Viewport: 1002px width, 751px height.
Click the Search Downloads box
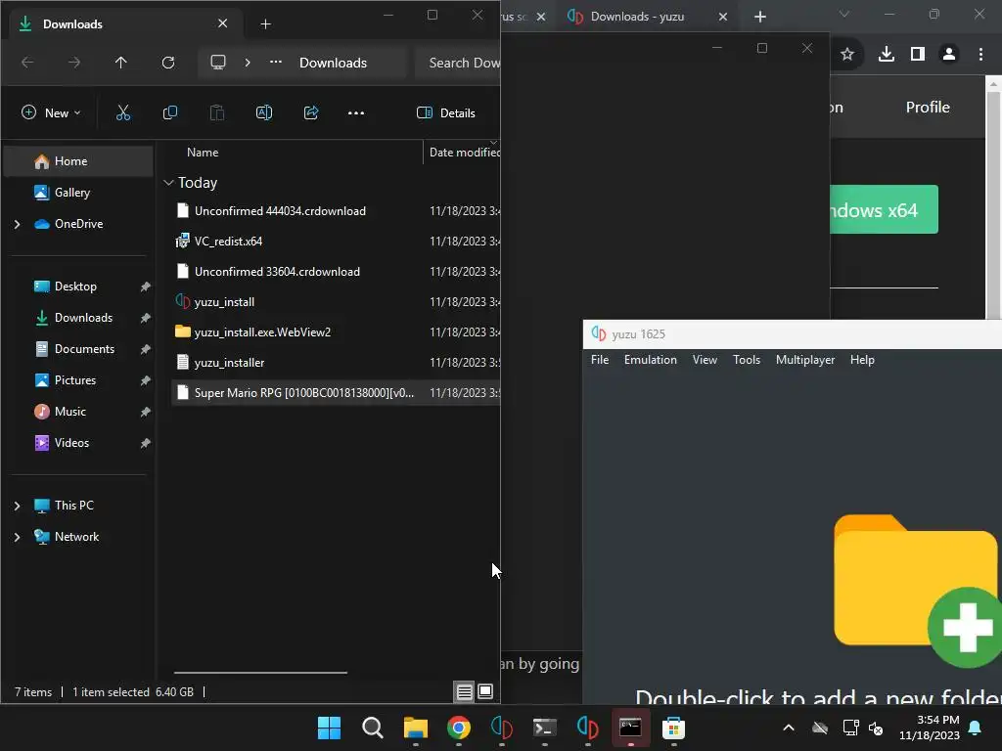pyautogui.click(x=458, y=63)
